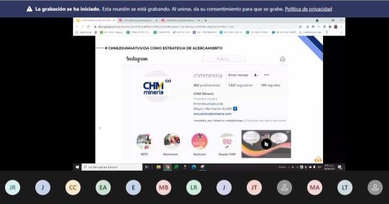Click the Instagram home icon
This screenshot has width=389, height=204.
pos(283,59)
